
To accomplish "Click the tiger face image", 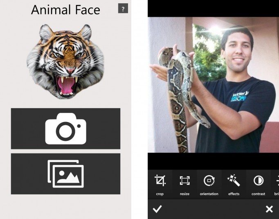I will [x=65, y=61].
